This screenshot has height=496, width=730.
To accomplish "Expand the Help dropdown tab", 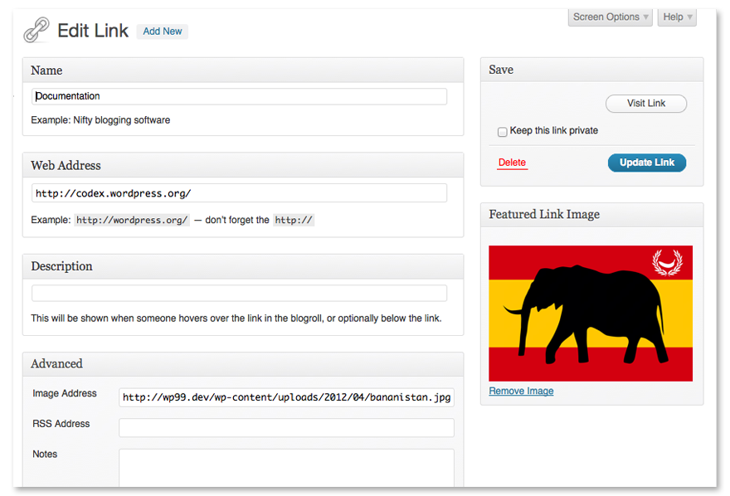I will pyautogui.click(x=677, y=17).
